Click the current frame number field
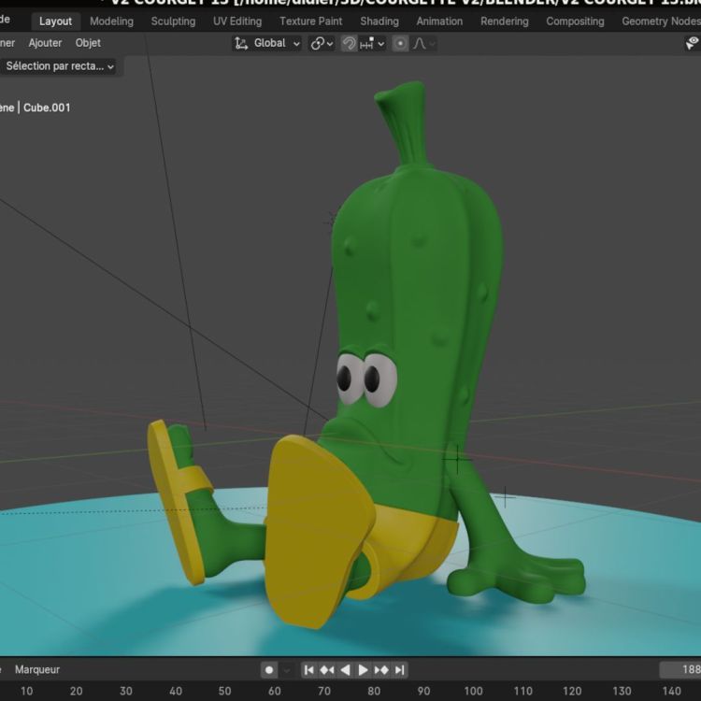Screen dimensions: 701x701 (680, 670)
